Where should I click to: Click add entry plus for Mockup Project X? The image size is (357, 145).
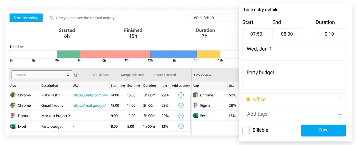pos(181,116)
